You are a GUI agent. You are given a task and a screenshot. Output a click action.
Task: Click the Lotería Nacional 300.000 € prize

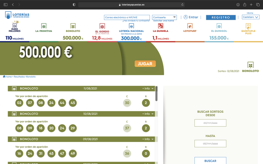(x=131, y=38)
